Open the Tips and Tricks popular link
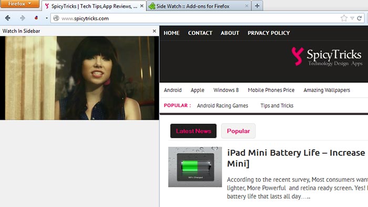The height and width of the screenshot is (207, 368). (277, 106)
